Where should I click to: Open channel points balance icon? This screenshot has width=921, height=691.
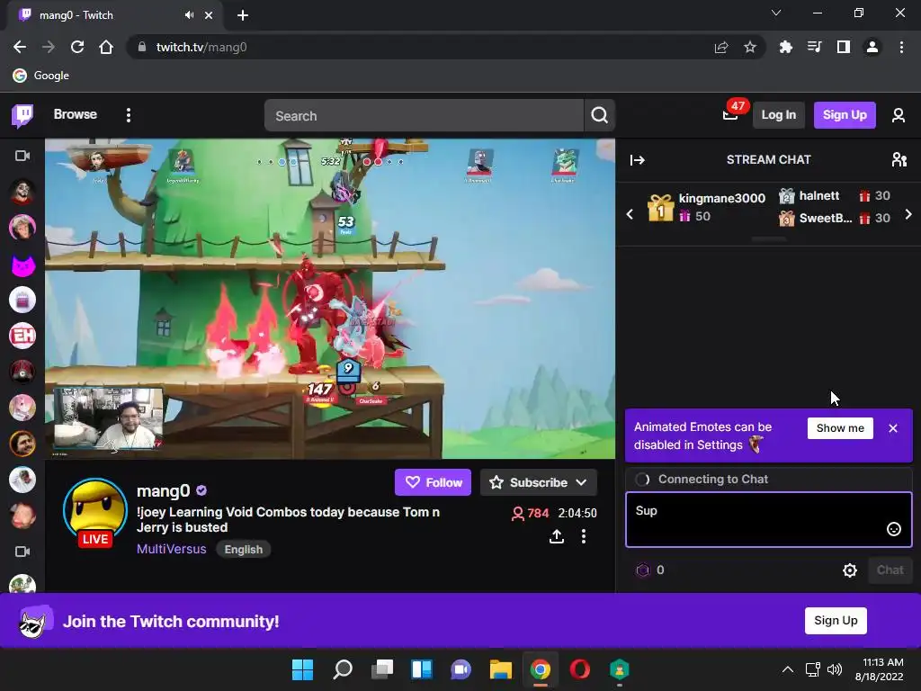click(x=643, y=570)
